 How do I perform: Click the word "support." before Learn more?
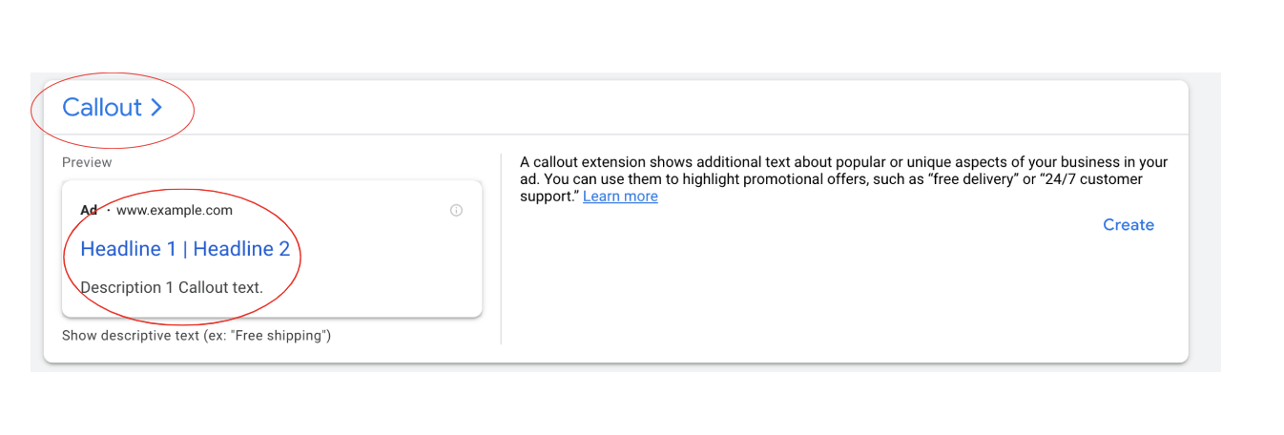pos(549,197)
